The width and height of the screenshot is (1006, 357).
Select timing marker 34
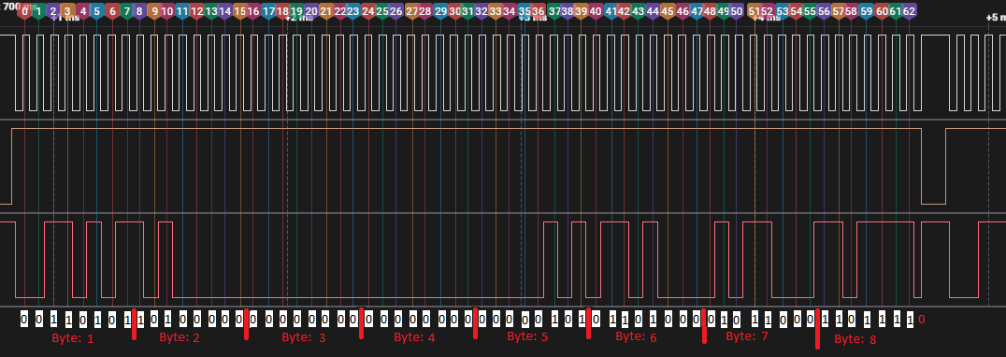pyautogui.click(x=510, y=11)
